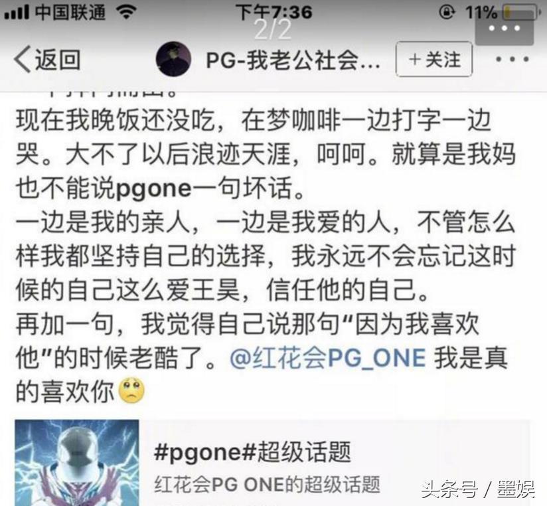Open the PG user avatar photo

(173, 59)
